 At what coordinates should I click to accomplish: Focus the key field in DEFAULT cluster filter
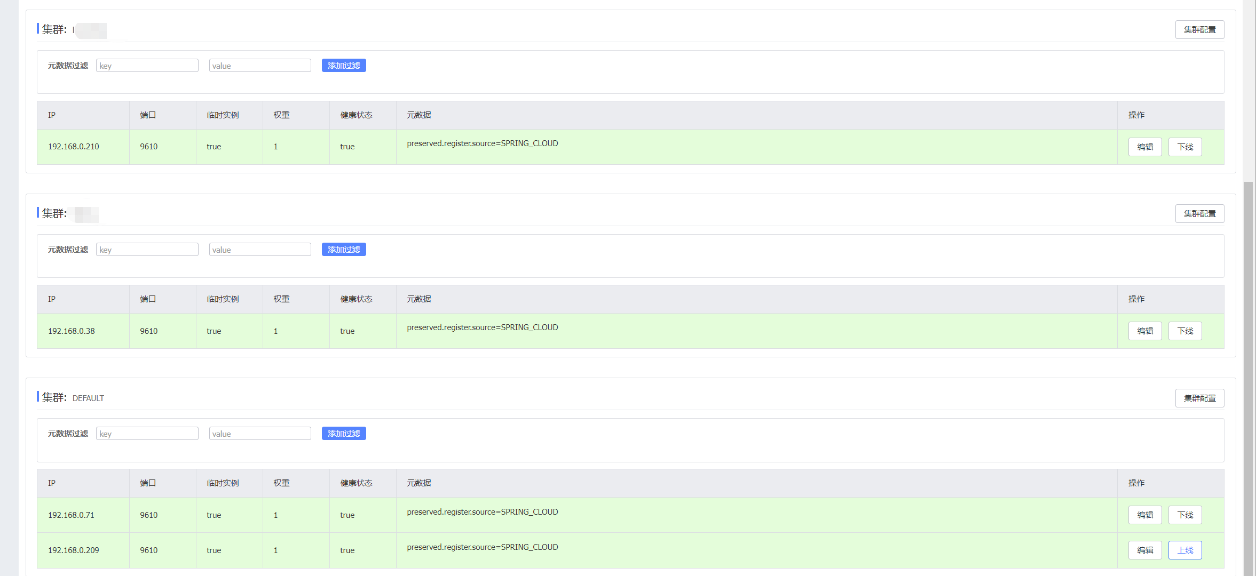(x=147, y=434)
